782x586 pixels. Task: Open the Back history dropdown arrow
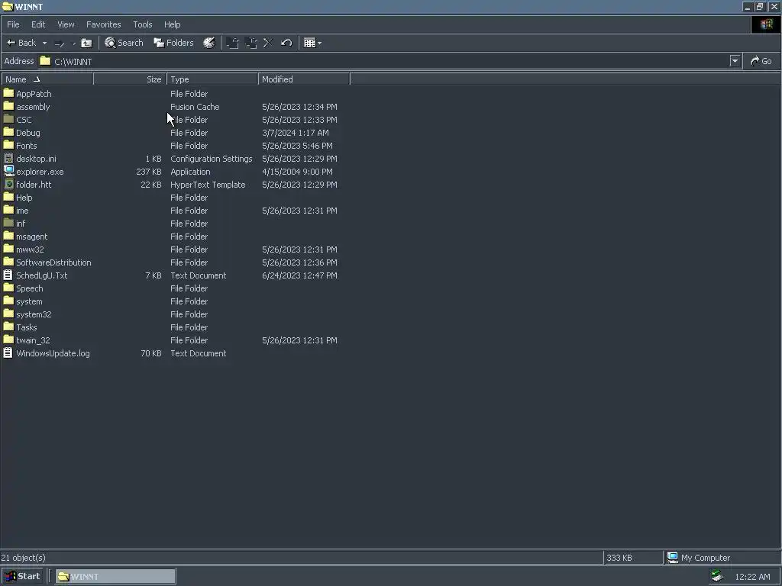tap(44, 43)
